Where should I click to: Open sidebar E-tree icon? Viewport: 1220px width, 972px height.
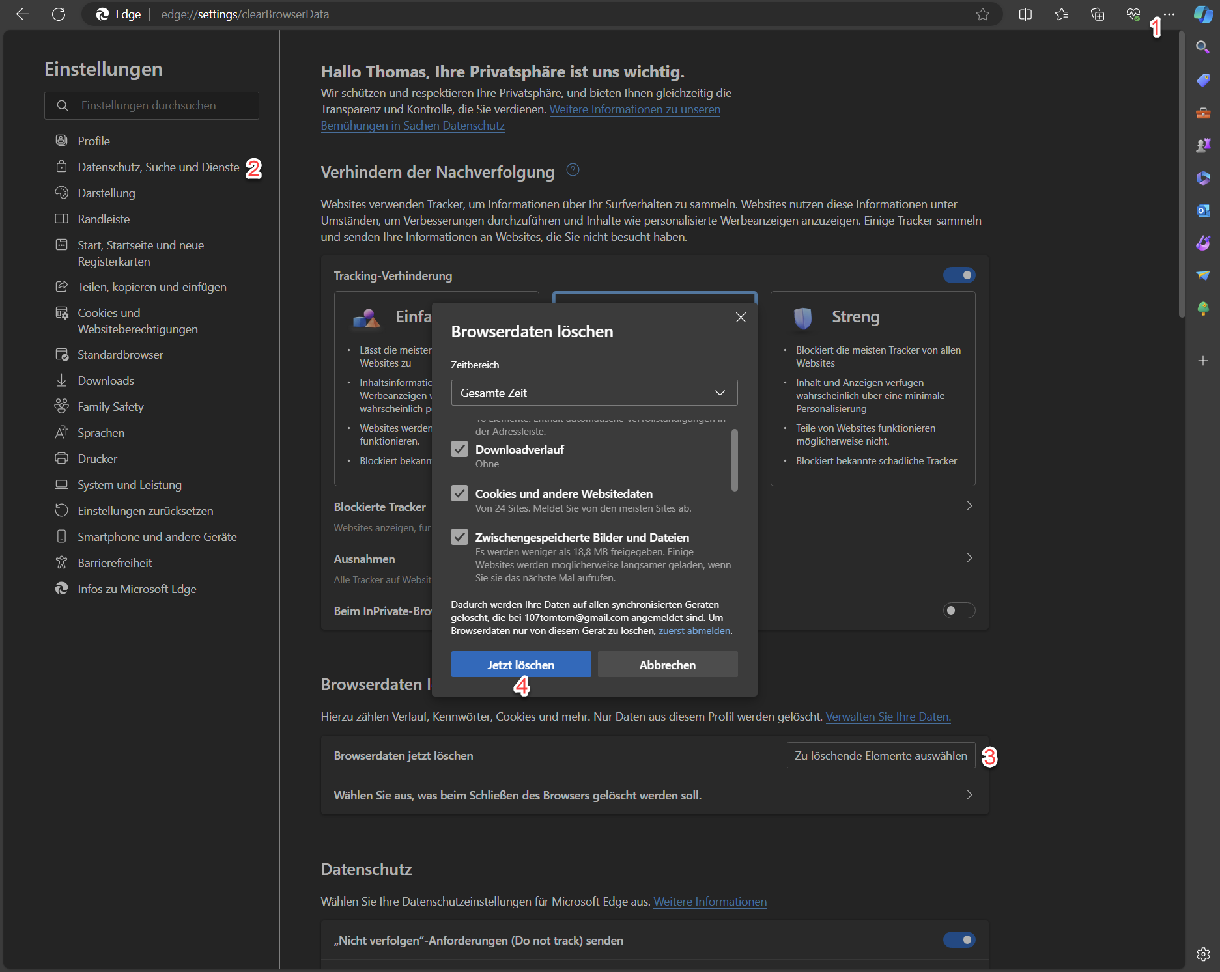pos(1203,308)
